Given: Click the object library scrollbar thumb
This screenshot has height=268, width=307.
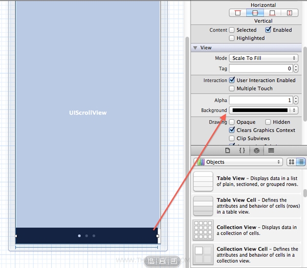Looking at the screenshot, I should (305, 193).
